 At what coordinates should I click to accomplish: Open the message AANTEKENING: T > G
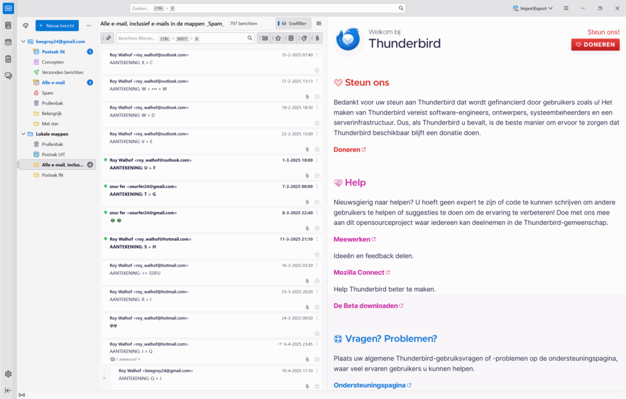(212, 194)
